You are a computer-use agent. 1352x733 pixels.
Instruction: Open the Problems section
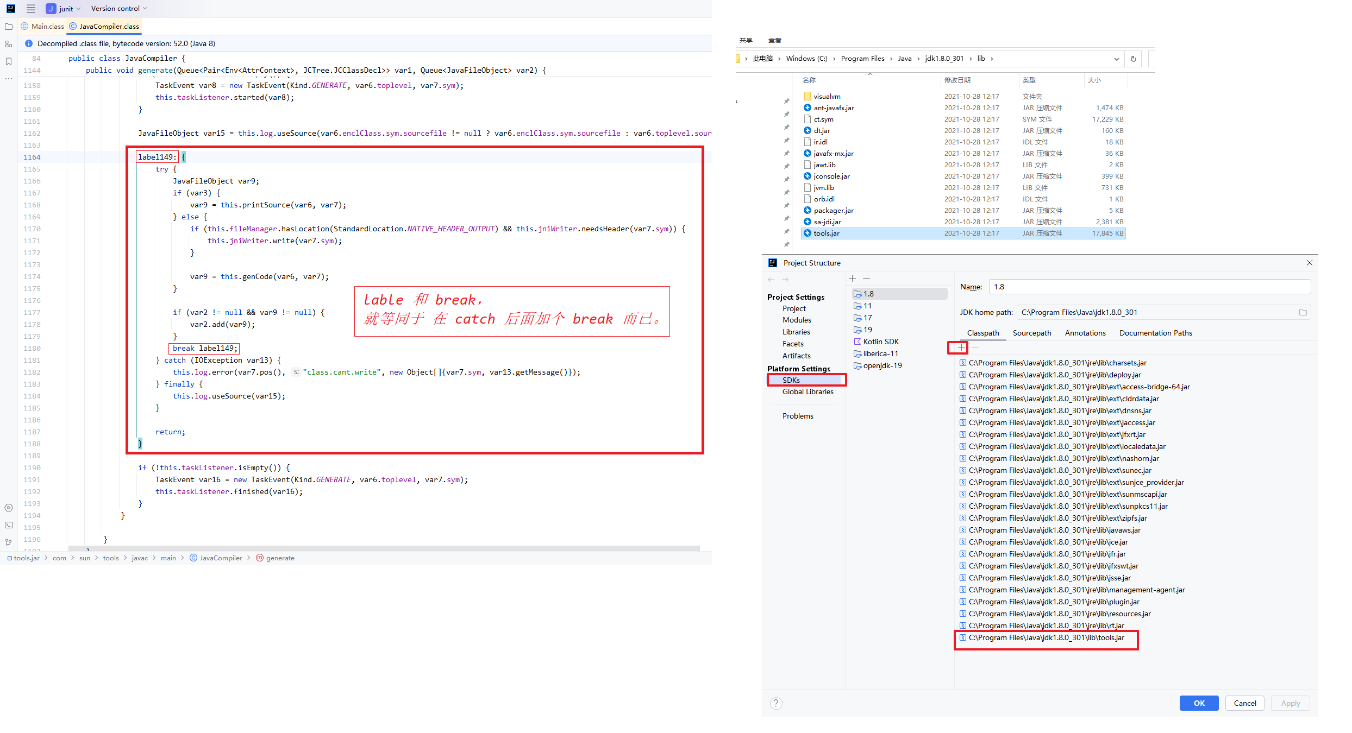797,416
